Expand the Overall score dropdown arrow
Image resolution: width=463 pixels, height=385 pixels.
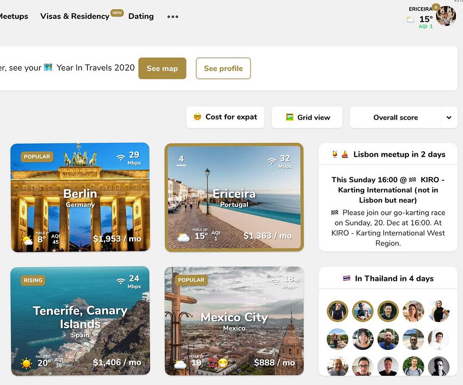click(449, 117)
